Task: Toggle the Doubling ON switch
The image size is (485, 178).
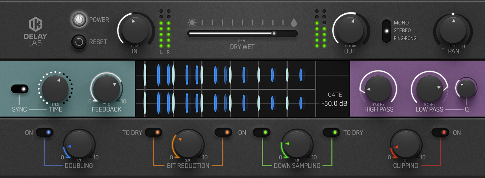Action: (x=45, y=133)
